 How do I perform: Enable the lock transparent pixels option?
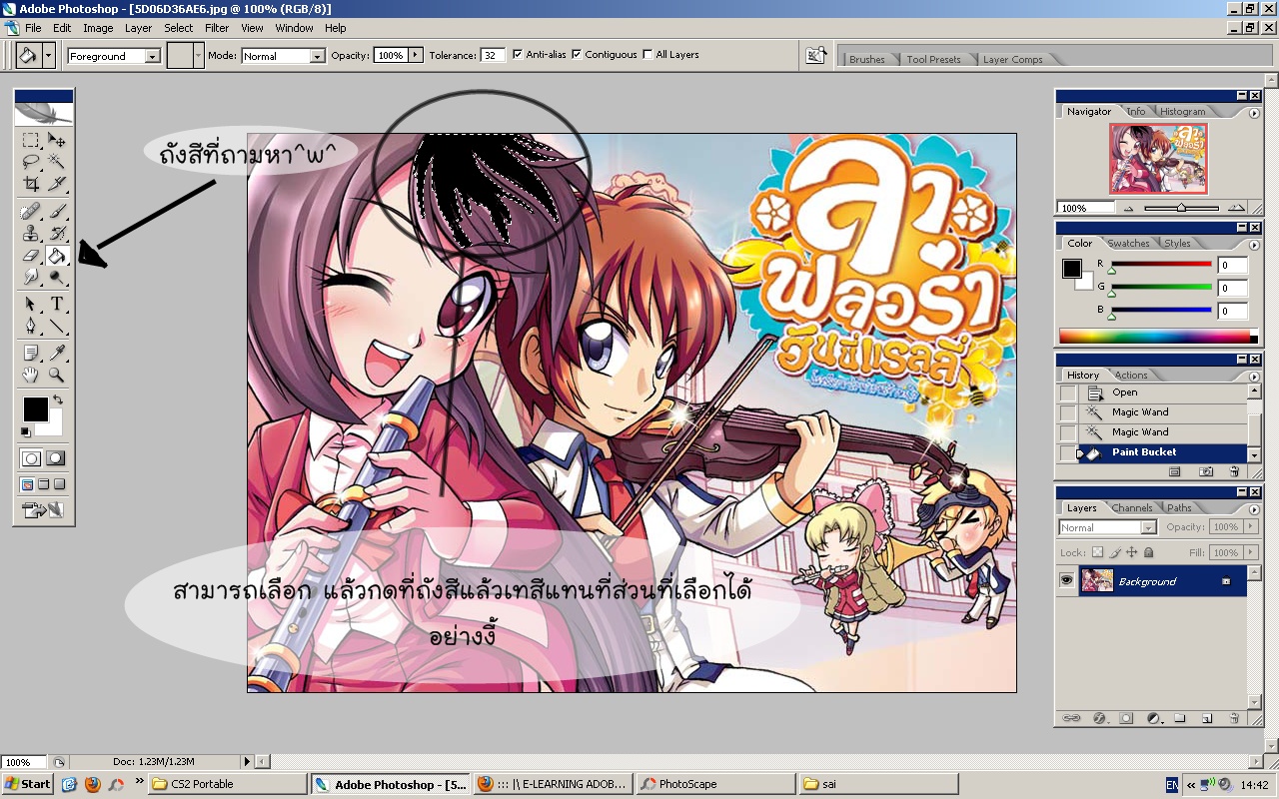[1097, 552]
